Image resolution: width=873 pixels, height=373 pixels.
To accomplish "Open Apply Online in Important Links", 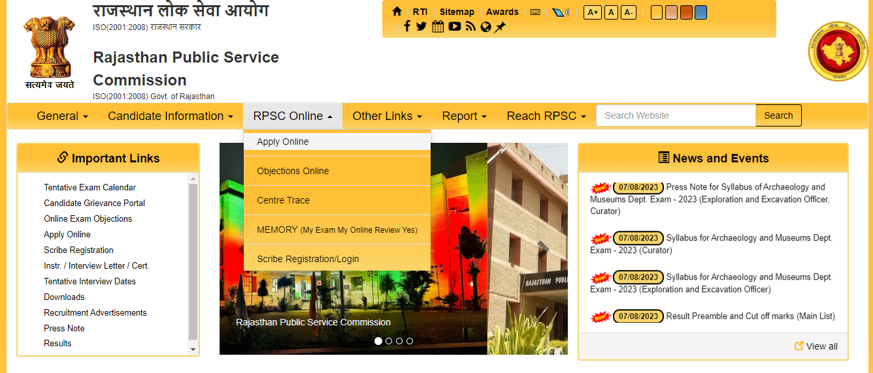I will pos(67,234).
